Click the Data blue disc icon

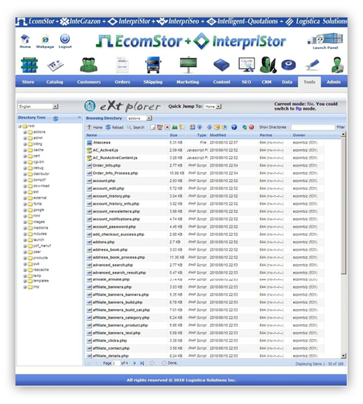288,65
